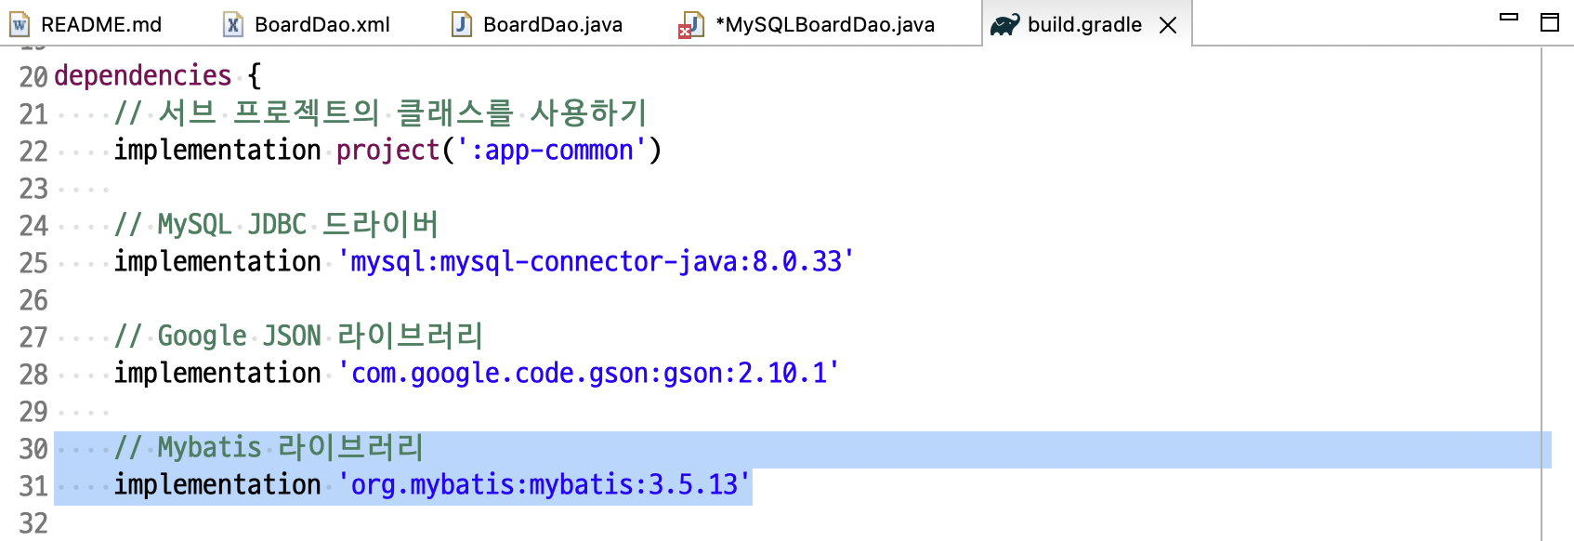Click line number 25 in the gutter
Screen dimensions: 1574x541
point(33,262)
